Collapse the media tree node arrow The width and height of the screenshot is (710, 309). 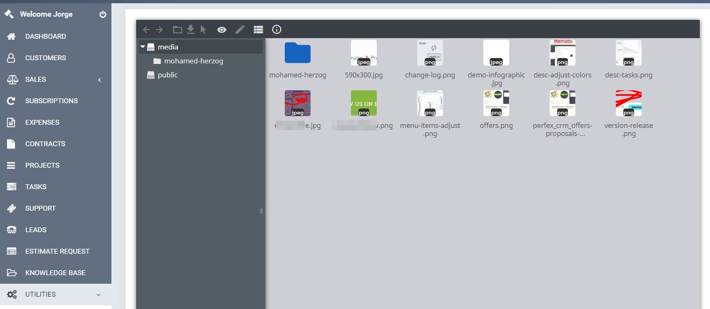pos(143,47)
